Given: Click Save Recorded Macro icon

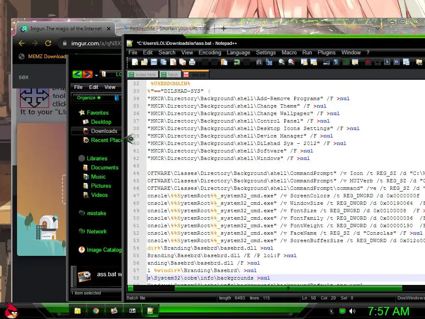Looking at the screenshot, I should [406, 62].
